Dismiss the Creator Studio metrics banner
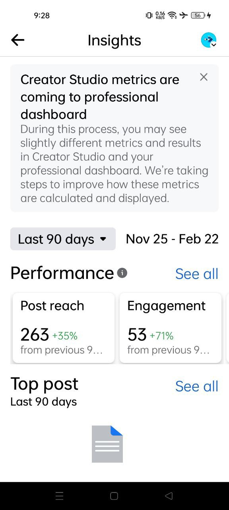Screen dimensions: 229x510 click(x=204, y=77)
